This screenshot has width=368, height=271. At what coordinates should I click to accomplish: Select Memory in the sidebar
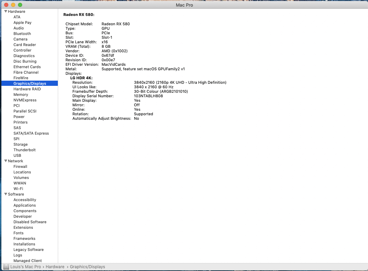(x=21, y=94)
